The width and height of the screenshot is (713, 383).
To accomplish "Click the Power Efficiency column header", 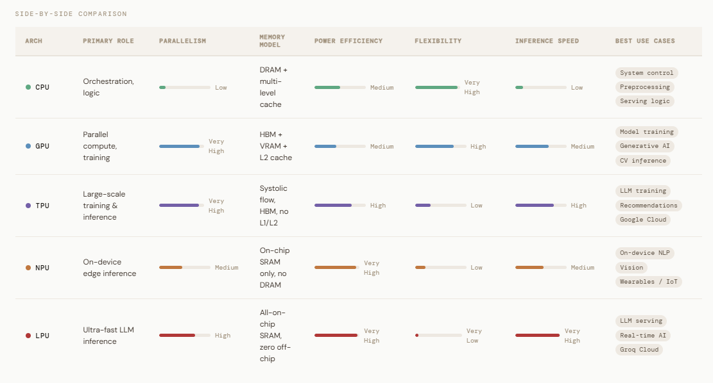I will pyautogui.click(x=348, y=41).
